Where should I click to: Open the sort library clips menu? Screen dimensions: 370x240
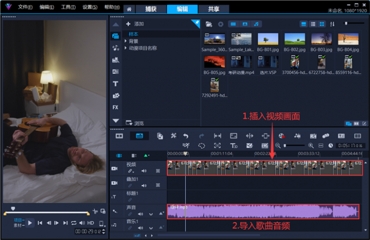[x=332, y=24]
